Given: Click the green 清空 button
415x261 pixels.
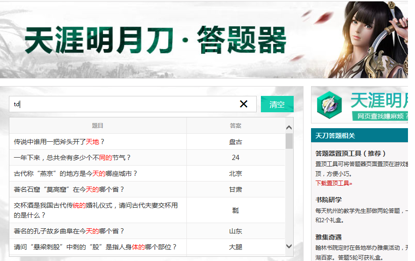Looking at the screenshot, I should 277,104.
